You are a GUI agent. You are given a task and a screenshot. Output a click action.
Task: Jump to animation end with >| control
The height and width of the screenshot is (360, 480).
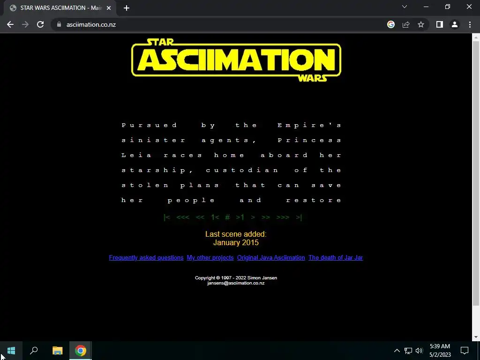click(x=299, y=217)
